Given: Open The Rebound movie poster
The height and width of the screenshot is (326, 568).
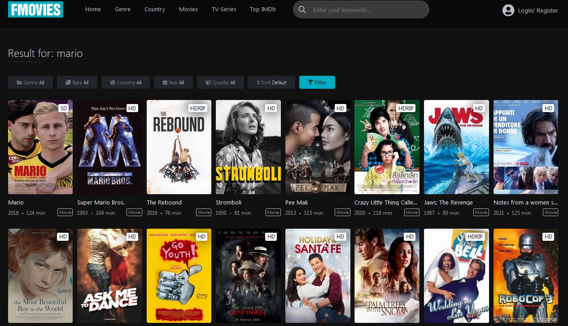Looking at the screenshot, I should [x=179, y=147].
